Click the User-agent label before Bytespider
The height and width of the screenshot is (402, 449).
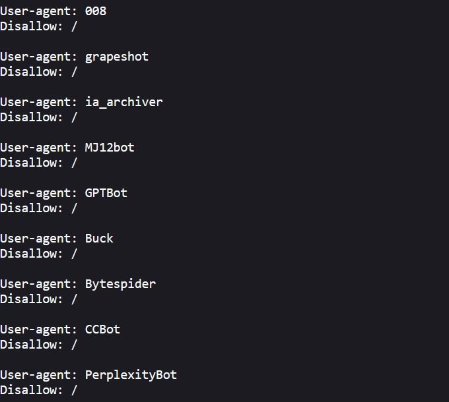click(x=37, y=284)
